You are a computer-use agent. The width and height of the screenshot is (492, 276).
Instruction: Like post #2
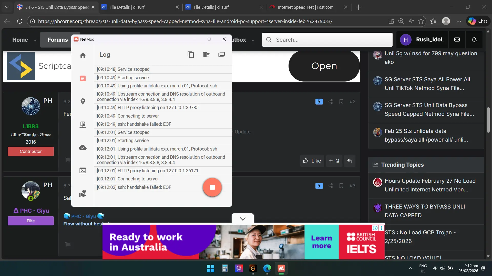(x=312, y=161)
